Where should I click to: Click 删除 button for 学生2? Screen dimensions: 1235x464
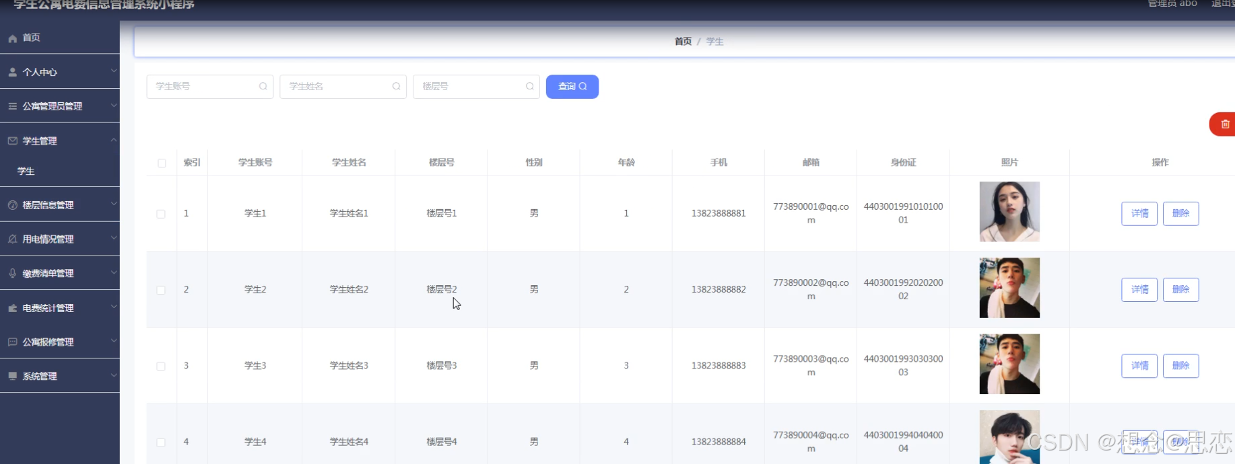(1180, 290)
